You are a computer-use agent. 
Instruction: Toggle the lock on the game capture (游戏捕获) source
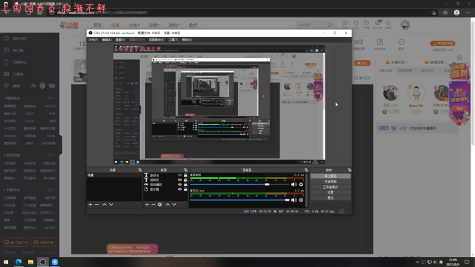185,185
